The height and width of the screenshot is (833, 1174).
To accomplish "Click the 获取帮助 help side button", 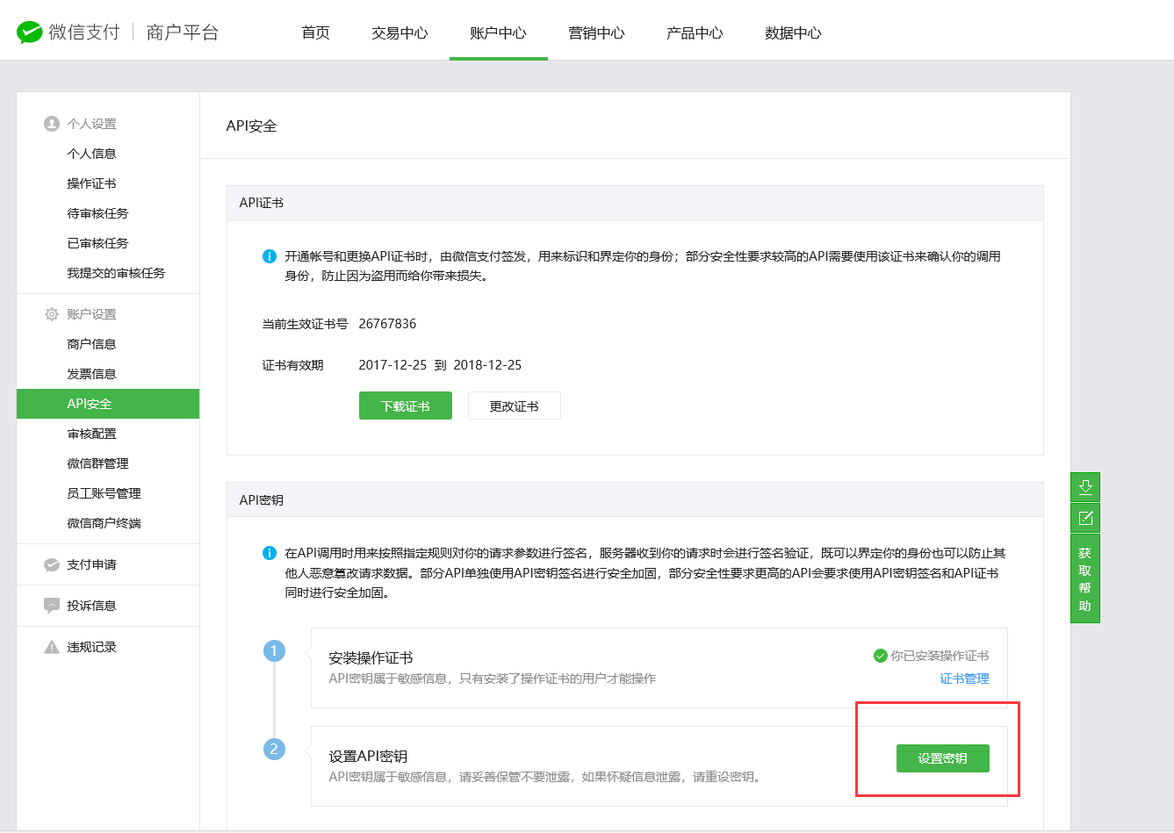I will [1085, 579].
